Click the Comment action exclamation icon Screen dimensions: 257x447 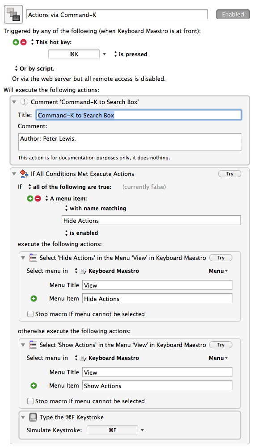point(24,102)
